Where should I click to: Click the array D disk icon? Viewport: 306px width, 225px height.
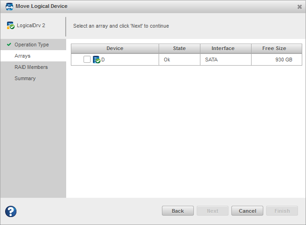click(x=97, y=60)
